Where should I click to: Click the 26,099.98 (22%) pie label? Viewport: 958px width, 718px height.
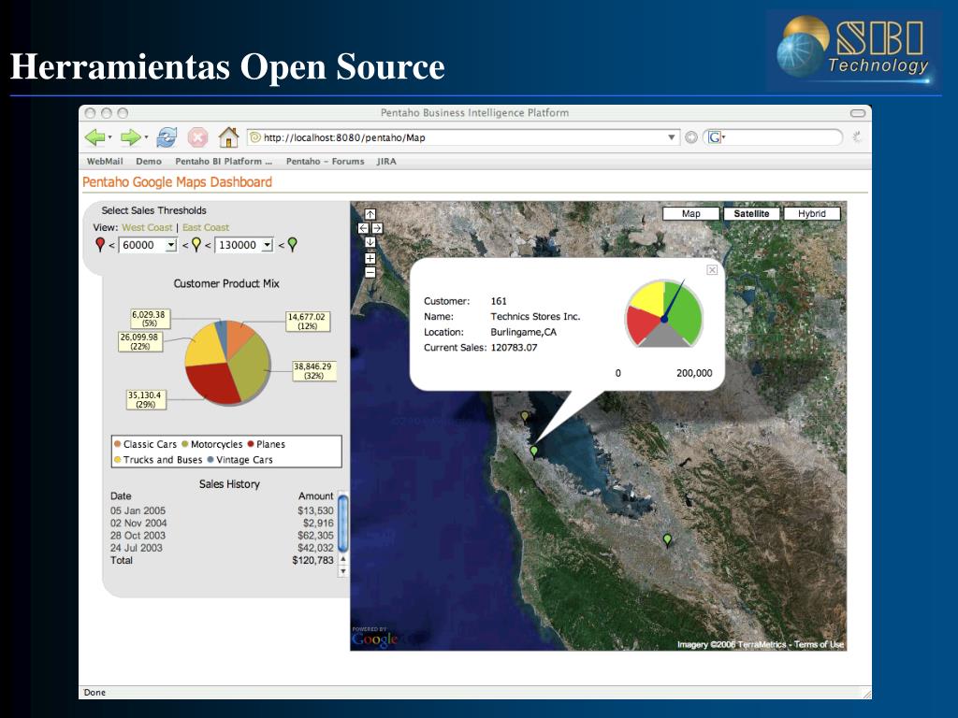pos(140,341)
